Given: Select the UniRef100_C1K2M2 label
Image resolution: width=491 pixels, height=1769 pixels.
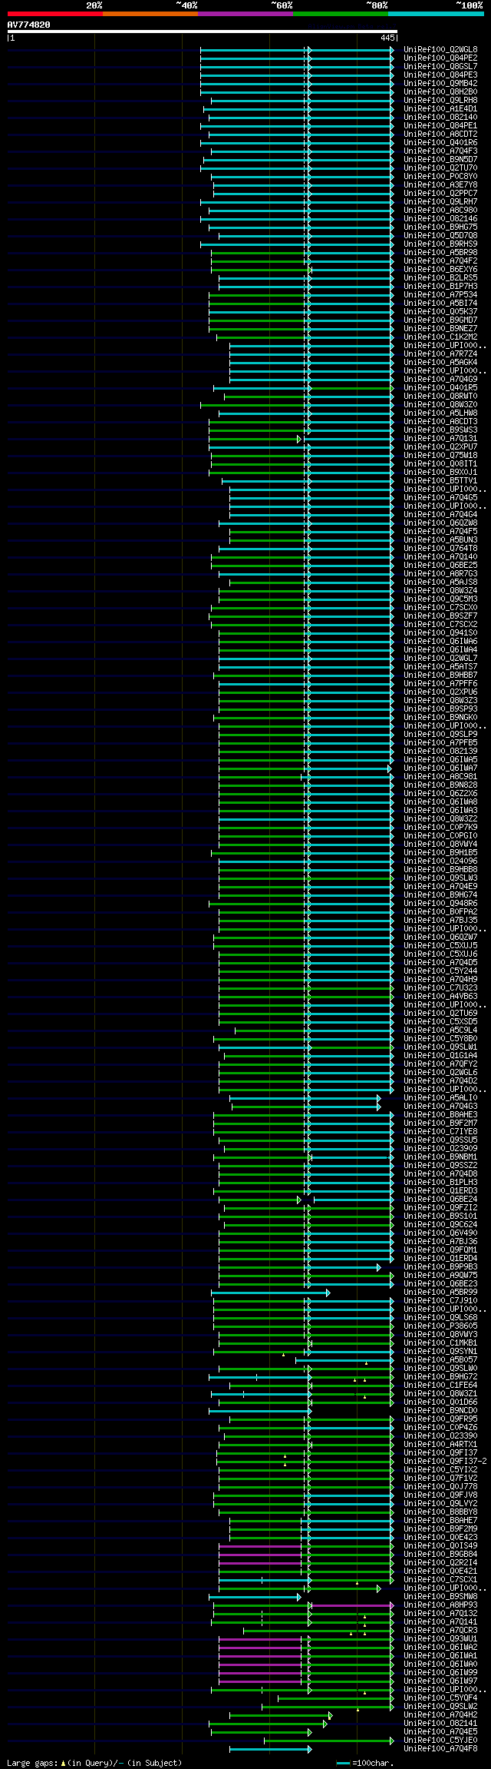Looking at the screenshot, I should pos(440,337).
